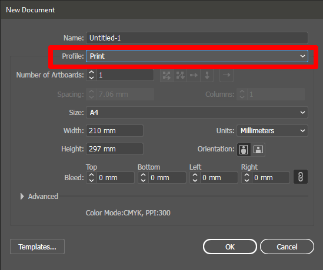Click the Grid by Column artboard icon
This screenshot has height=270, width=323.
180,75
